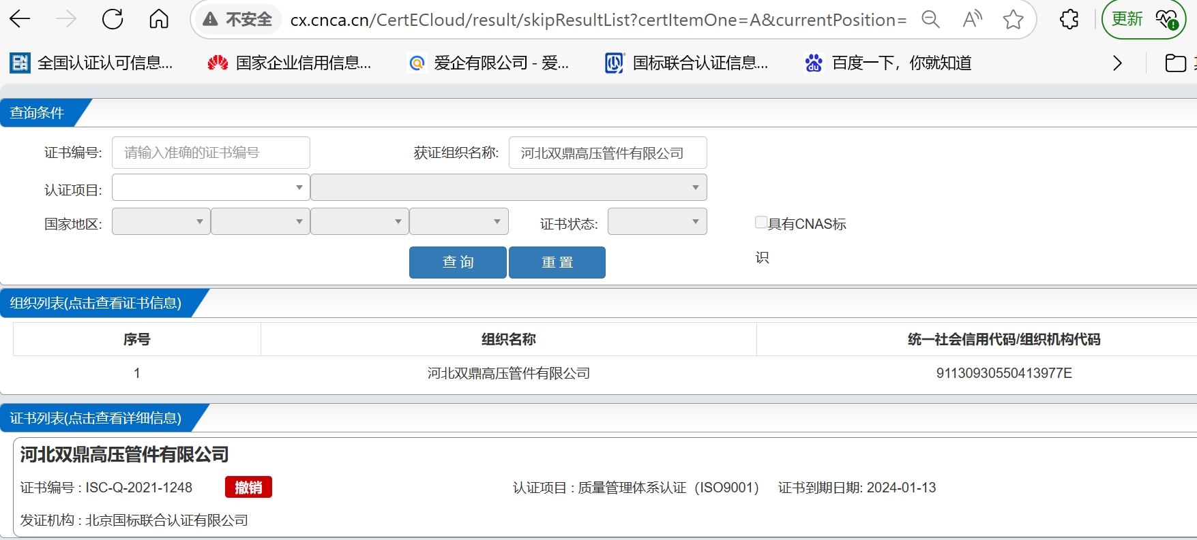Viewport: 1197px width, 540px height.
Task: Edit the 获证组织名称 input field
Action: [608, 153]
